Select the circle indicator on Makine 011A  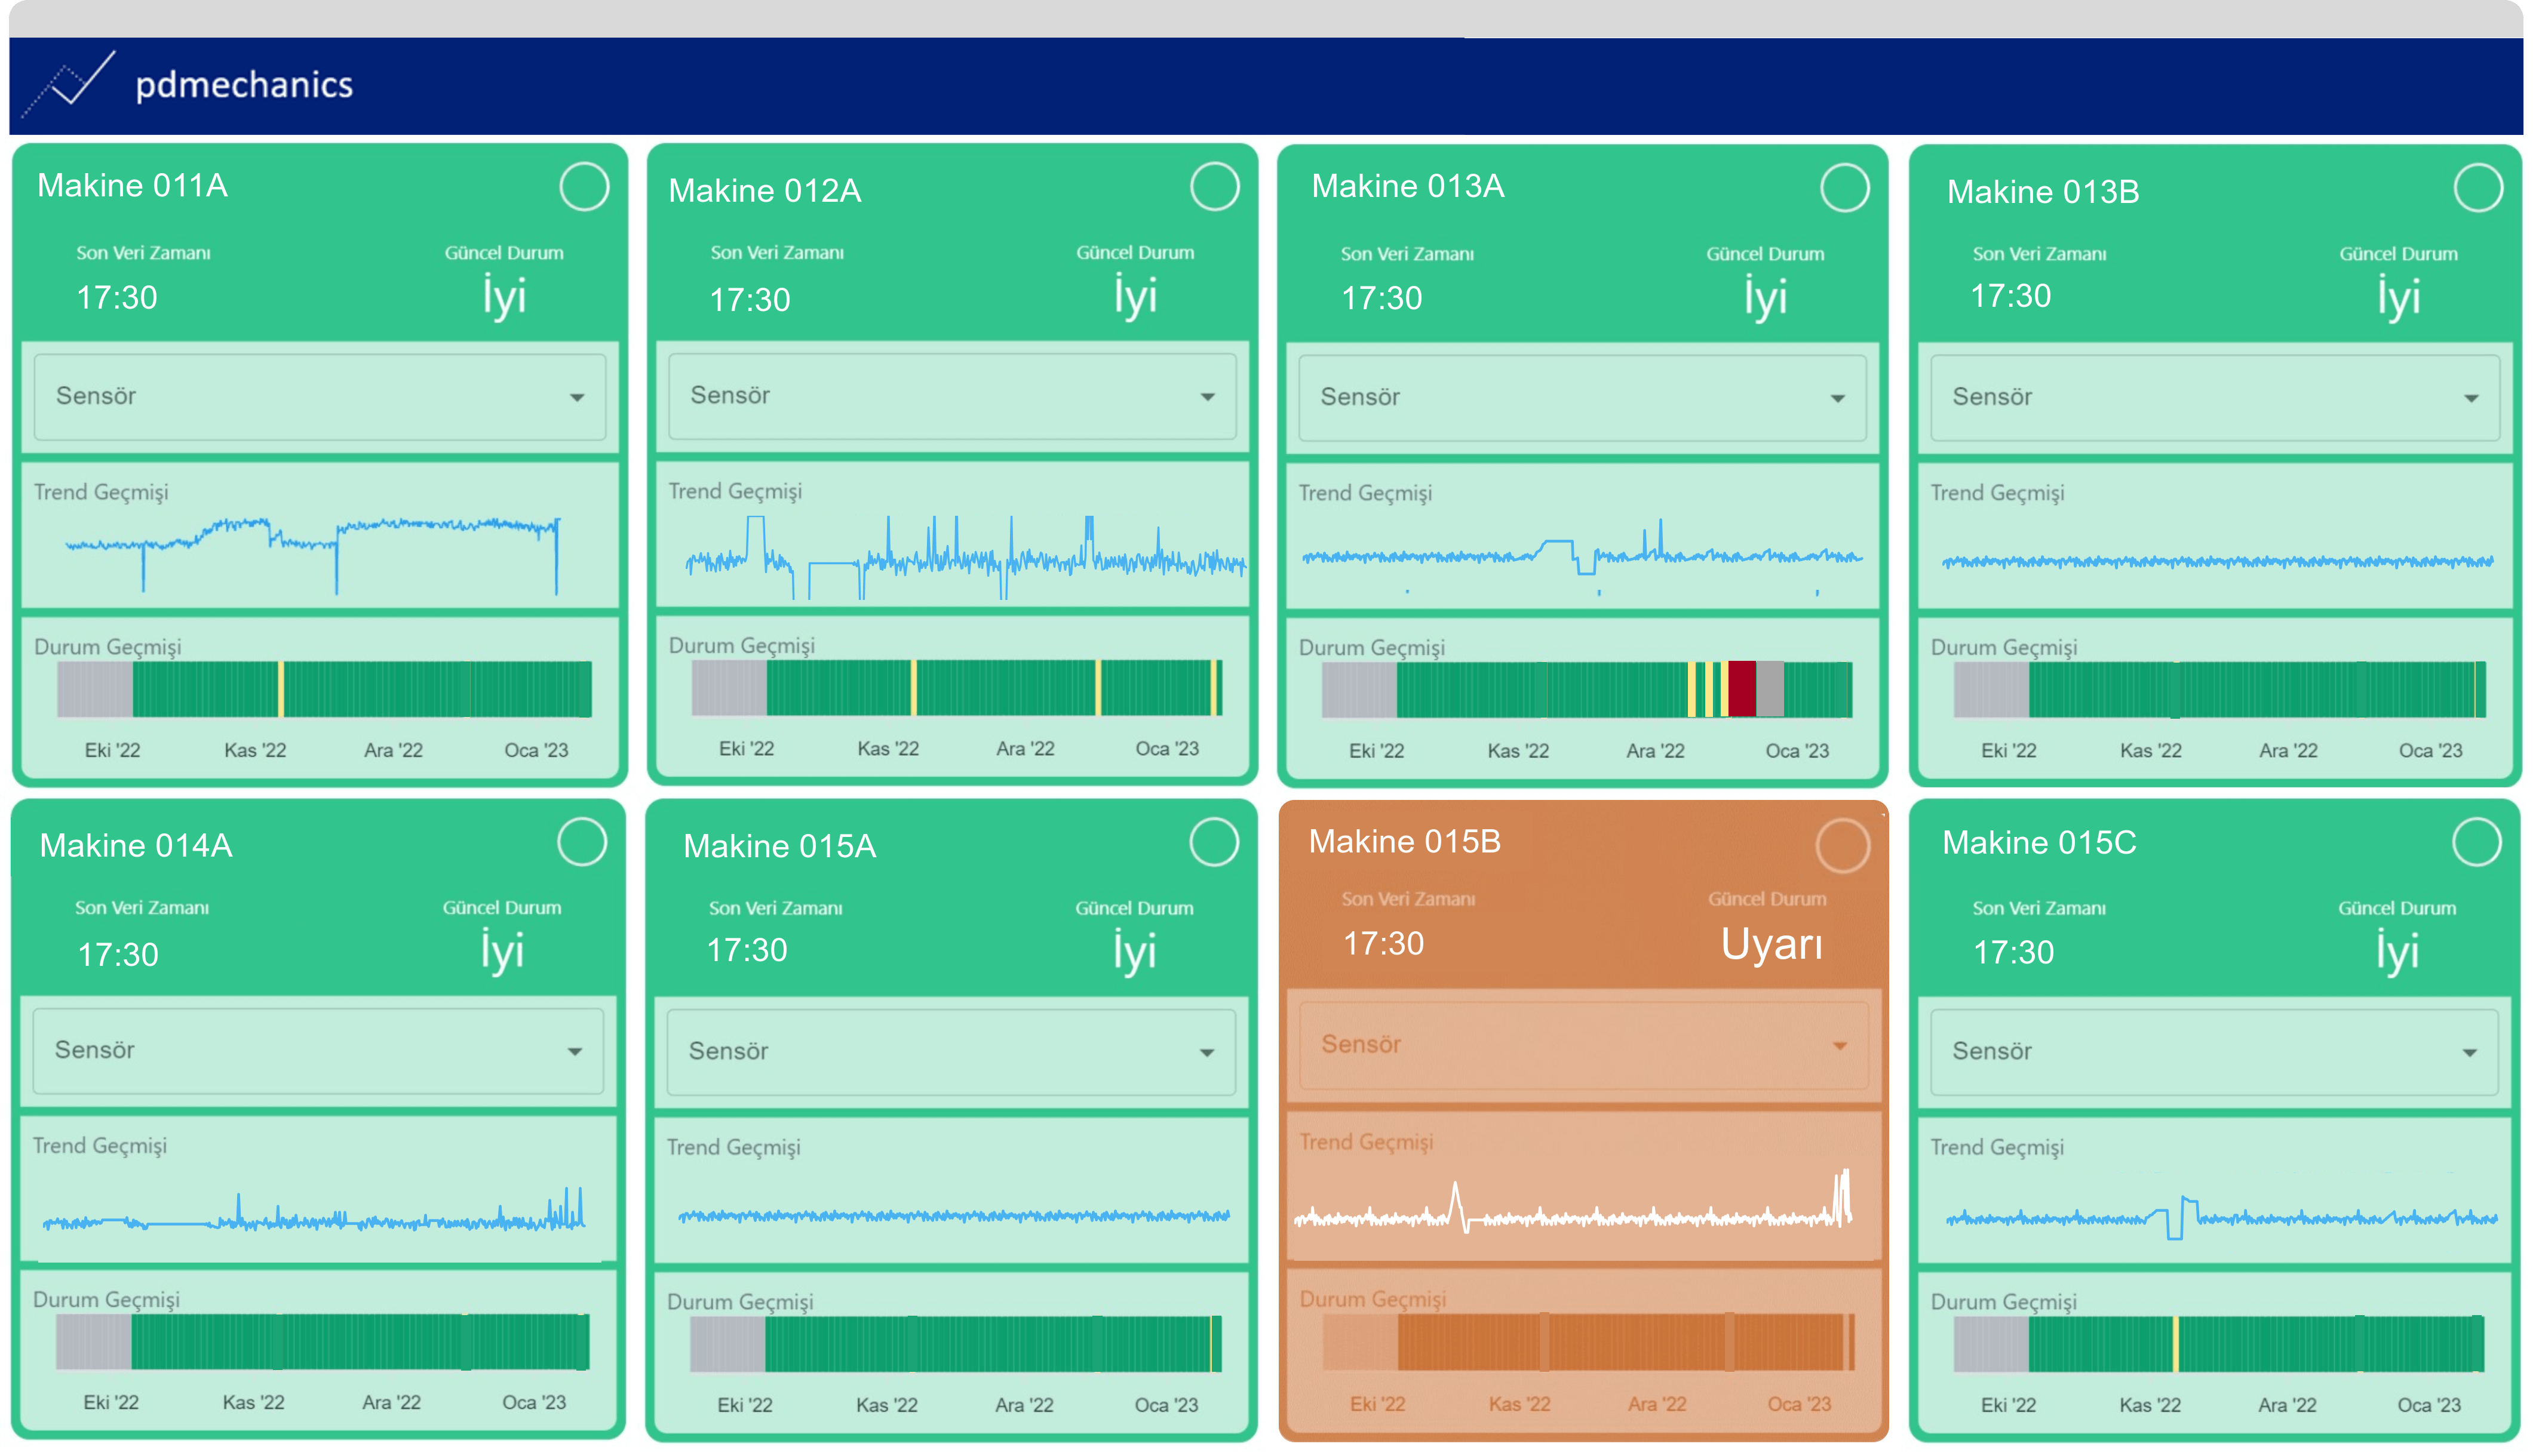pos(584,187)
